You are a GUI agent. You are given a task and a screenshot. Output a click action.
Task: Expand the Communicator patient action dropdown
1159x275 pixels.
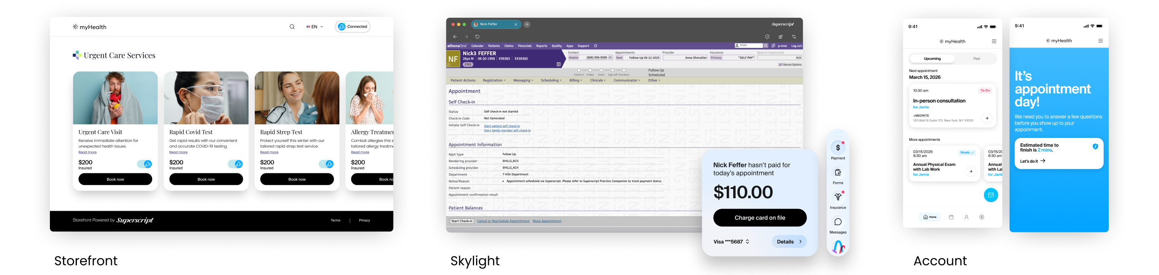click(627, 80)
